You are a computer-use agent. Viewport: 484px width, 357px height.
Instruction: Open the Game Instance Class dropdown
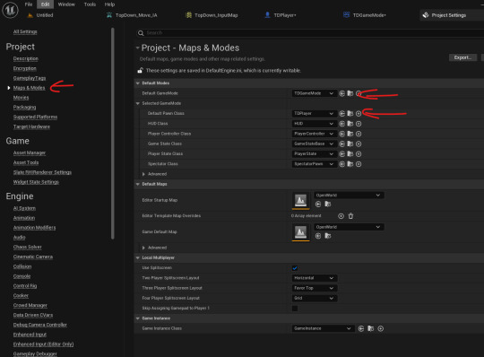(323, 328)
